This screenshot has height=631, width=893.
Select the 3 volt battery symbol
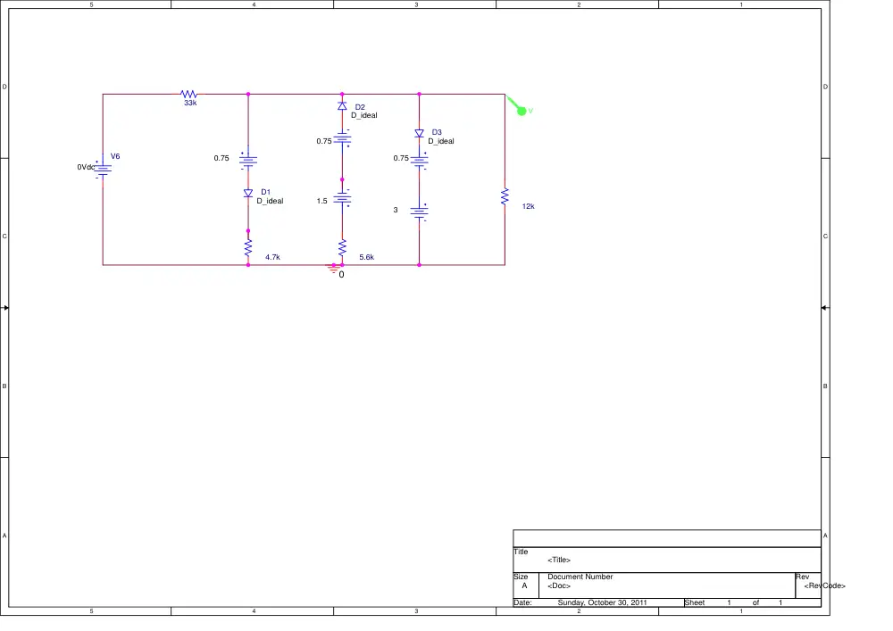coord(419,212)
